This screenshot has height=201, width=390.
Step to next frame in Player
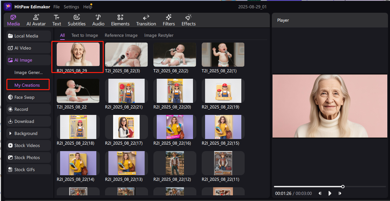pyautogui.click(x=340, y=193)
